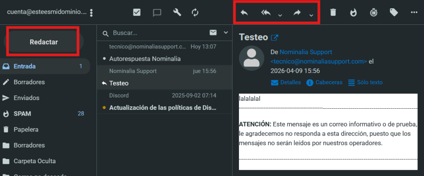Click the Forward arrow icon
Image resolution: width=424 pixels, height=176 pixels.
click(x=297, y=13)
